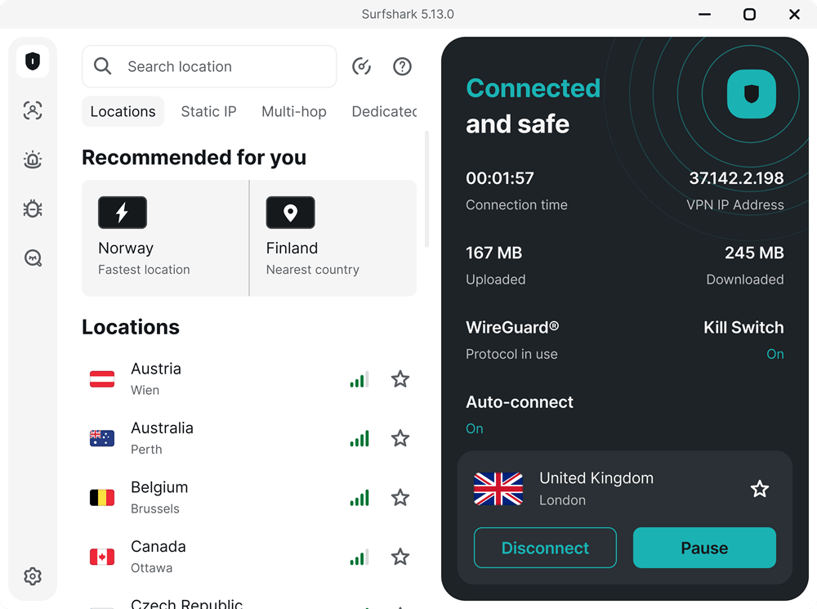The width and height of the screenshot is (817, 609).
Task: Switch to the Multi-hop tab
Action: pos(294,111)
